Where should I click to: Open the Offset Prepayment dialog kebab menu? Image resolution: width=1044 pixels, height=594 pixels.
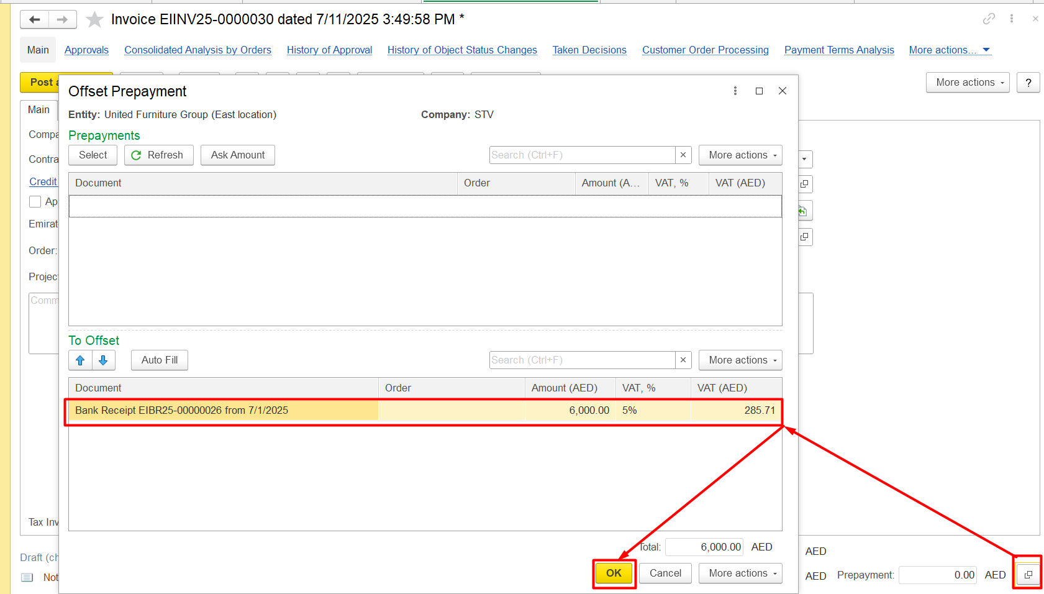tap(735, 91)
